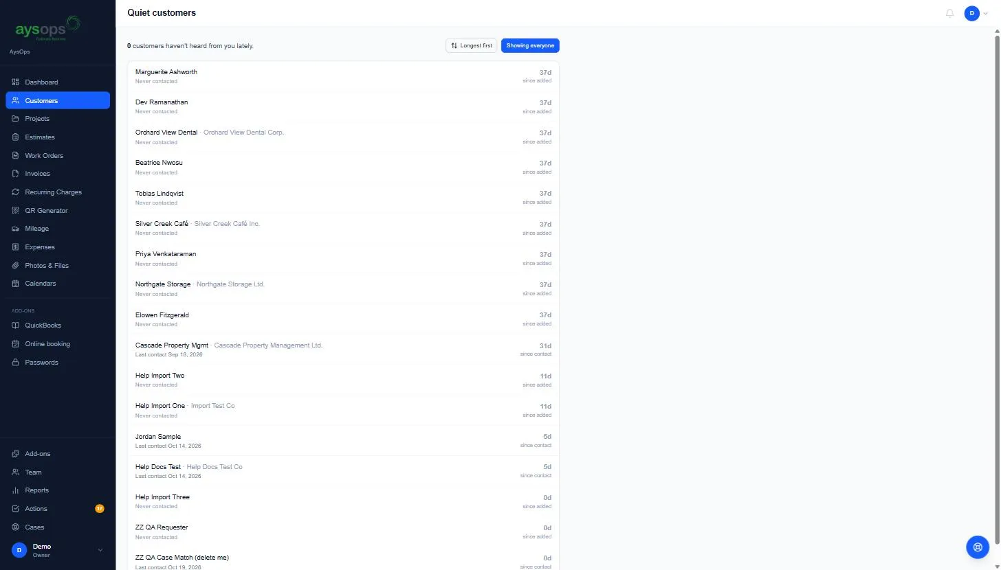Click the Work Orders icon
This screenshot has height=570, width=1001.
tap(16, 156)
